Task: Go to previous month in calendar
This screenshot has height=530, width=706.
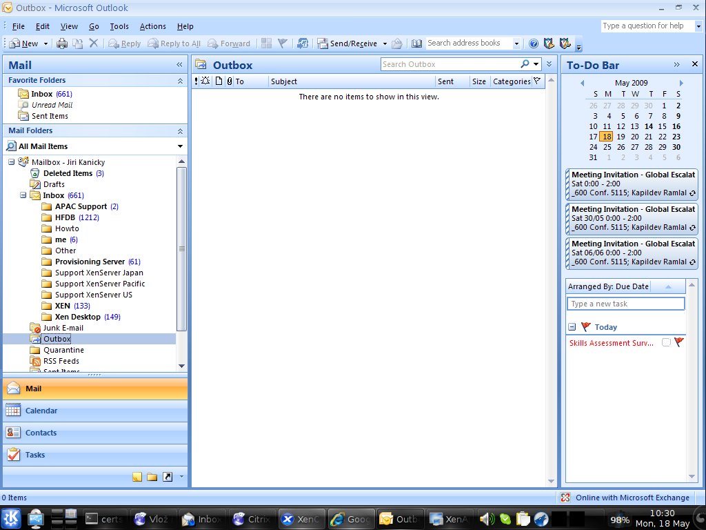Action: (582, 83)
